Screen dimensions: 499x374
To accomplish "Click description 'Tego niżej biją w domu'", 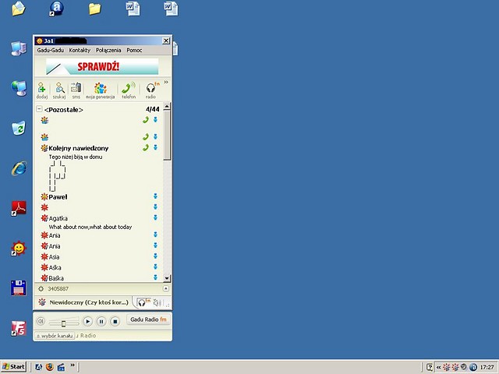I will (x=76, y=157).
